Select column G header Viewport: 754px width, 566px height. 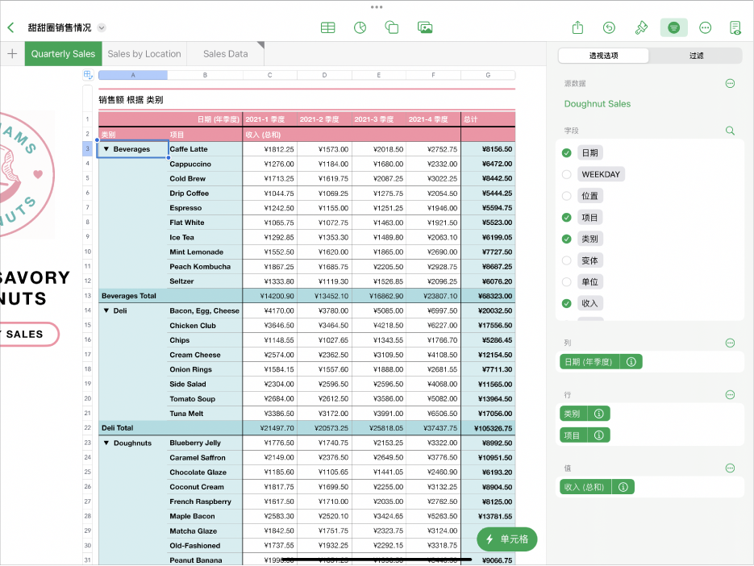point(488,75)
